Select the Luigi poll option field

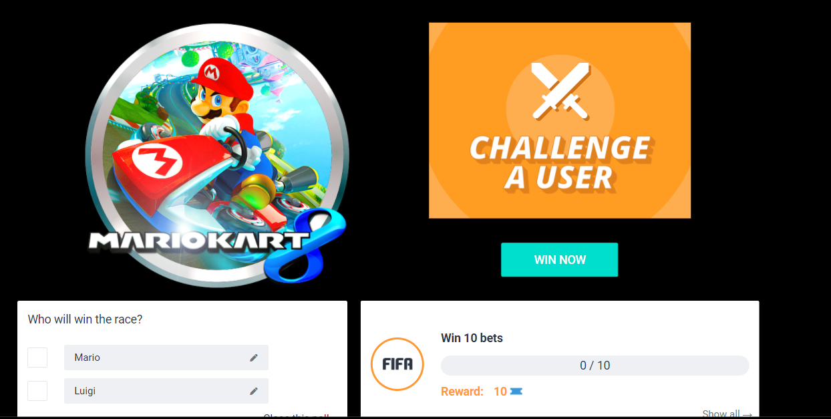[x=166, y=391]
